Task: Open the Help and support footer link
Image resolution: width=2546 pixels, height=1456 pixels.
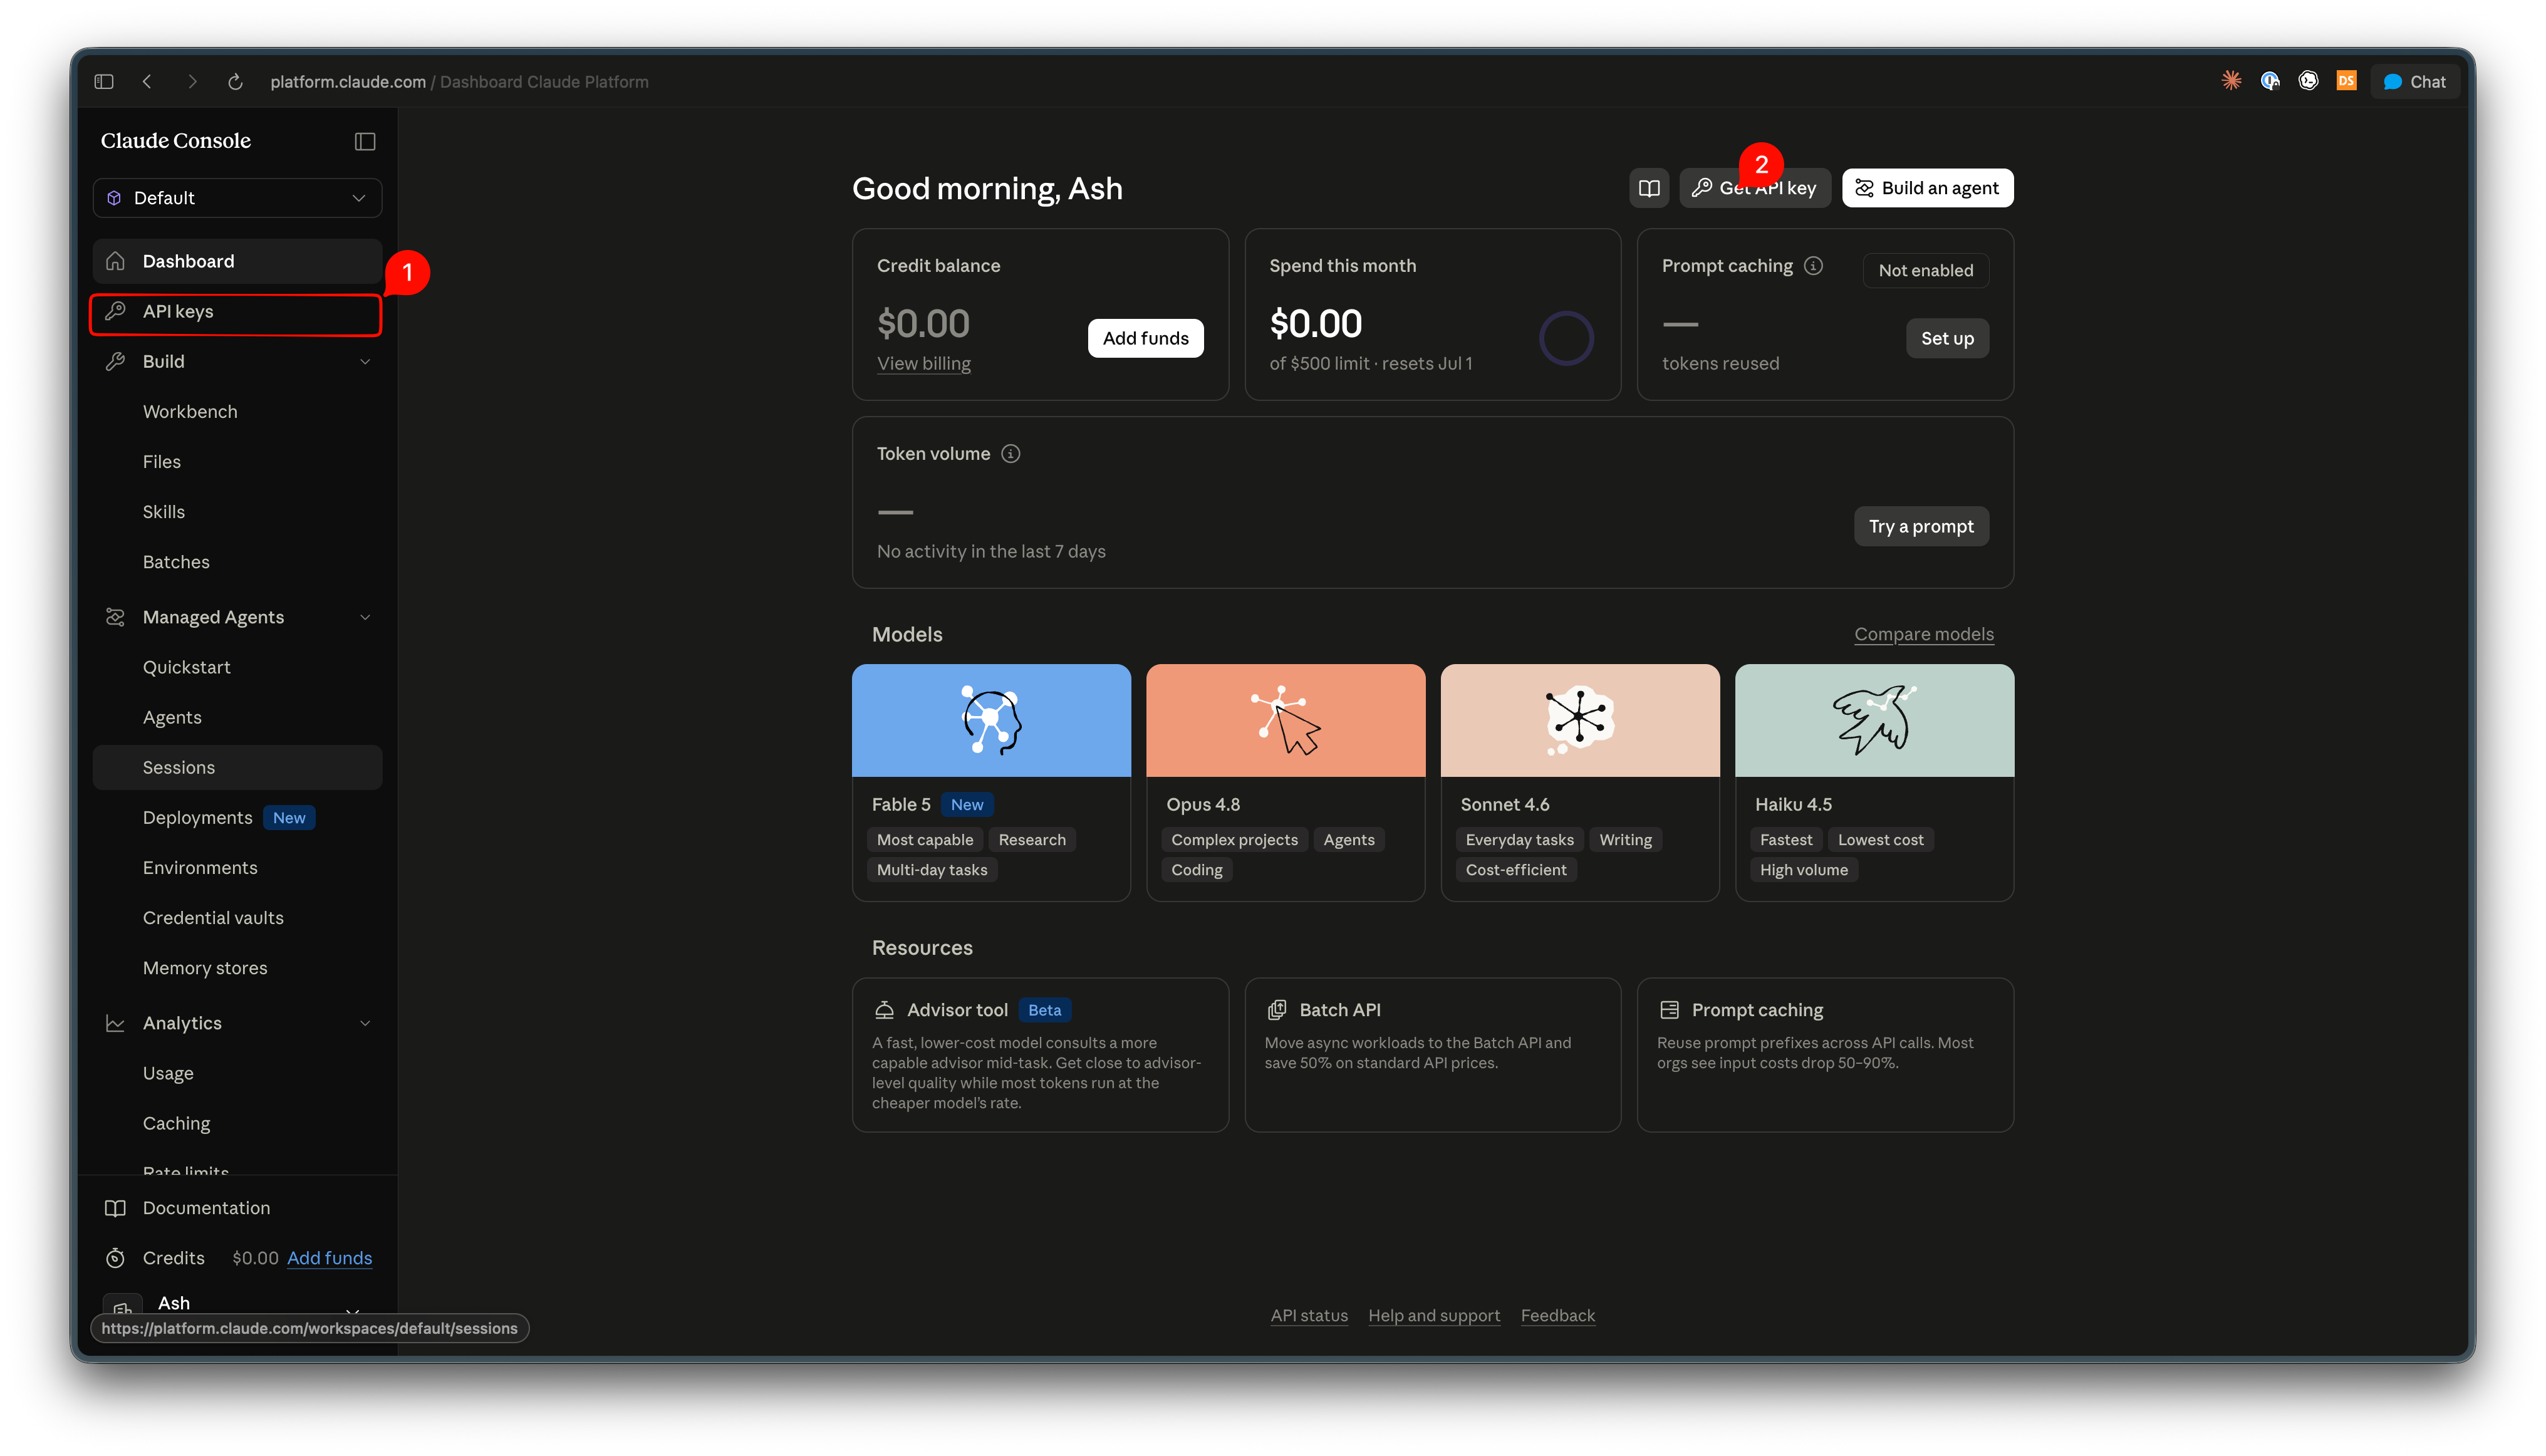Action: pyautogui.click(x=1433, y=1316)
